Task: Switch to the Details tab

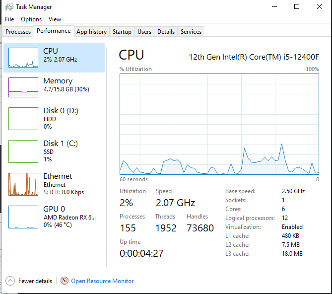Action: 166,32
